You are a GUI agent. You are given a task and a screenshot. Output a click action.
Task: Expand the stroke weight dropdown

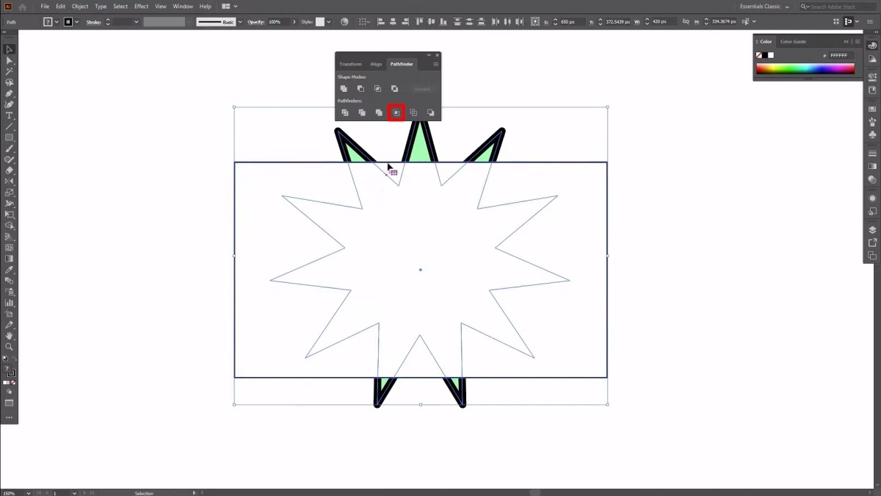pyautogui.click(x=136, y=22)
